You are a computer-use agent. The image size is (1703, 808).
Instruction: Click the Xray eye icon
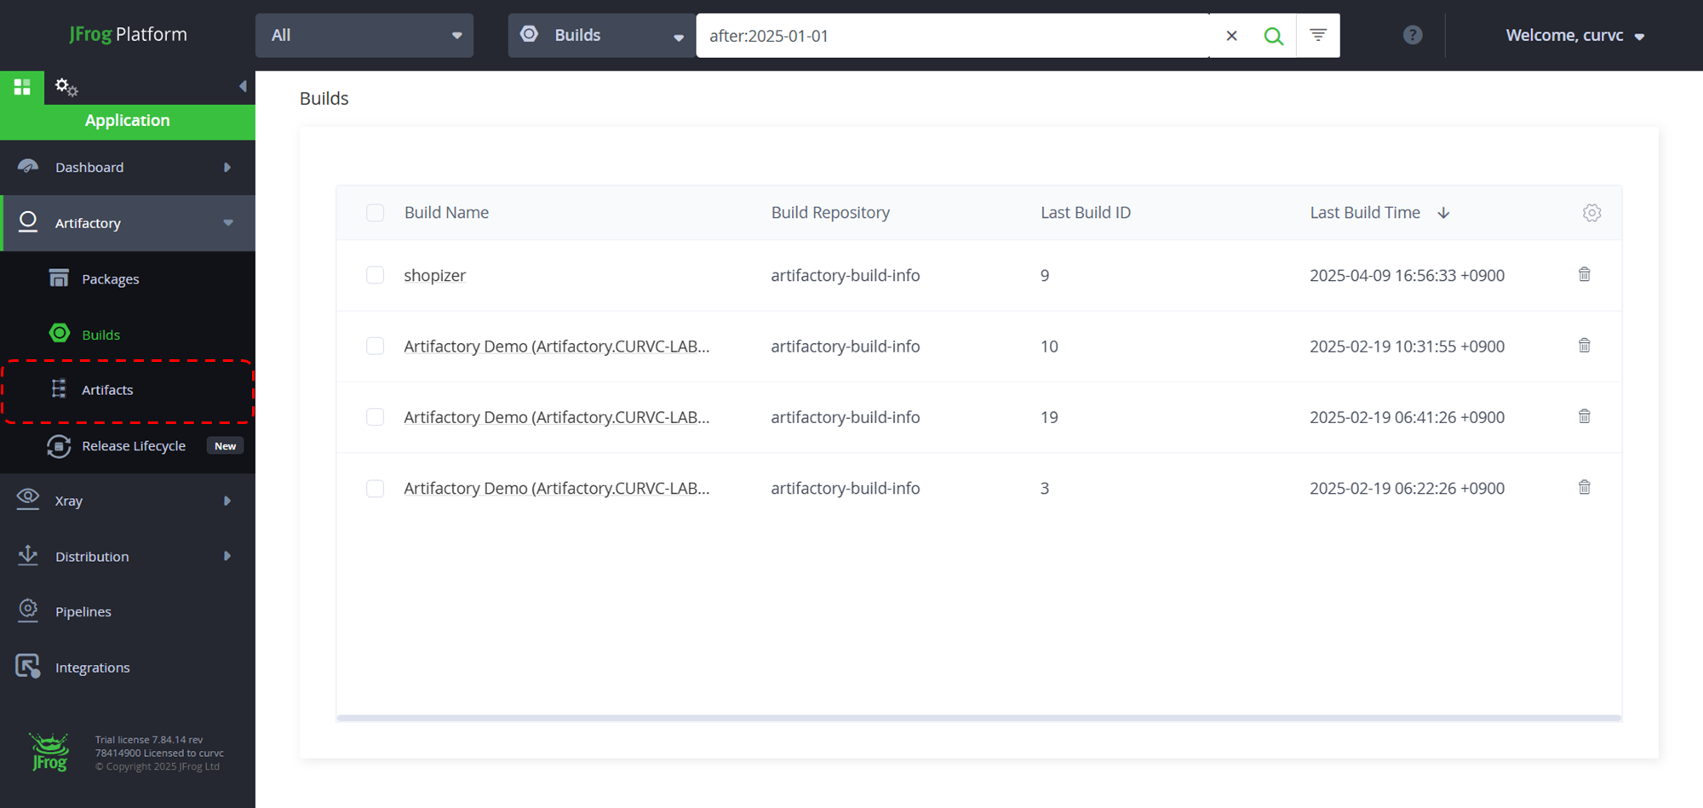(28, 499)
